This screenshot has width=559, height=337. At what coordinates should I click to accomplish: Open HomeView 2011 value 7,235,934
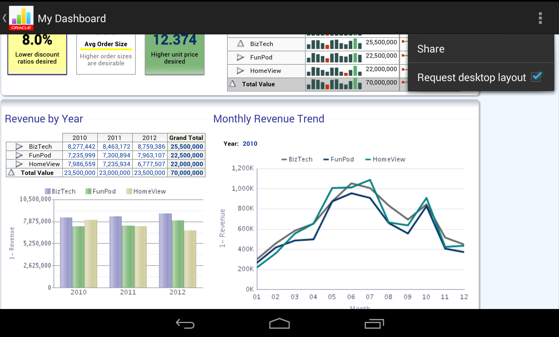[116, 164]
